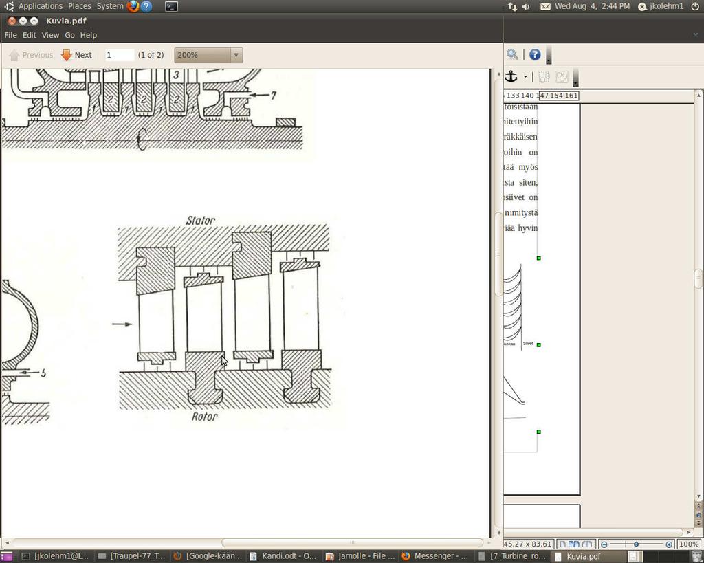This screenshot has width=704, height=563.
Task: Open the View menu
Action: pos(50,35)
